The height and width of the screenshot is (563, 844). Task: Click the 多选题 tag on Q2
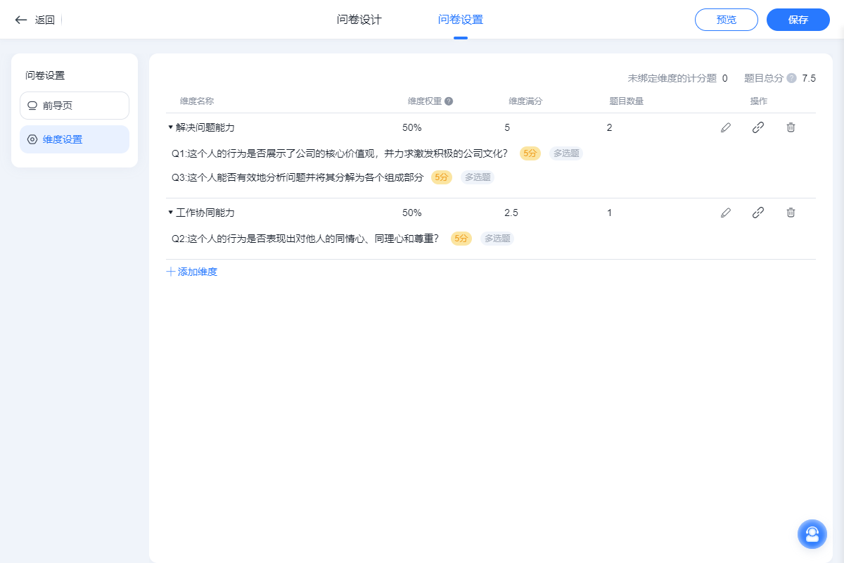pos(497,239)
